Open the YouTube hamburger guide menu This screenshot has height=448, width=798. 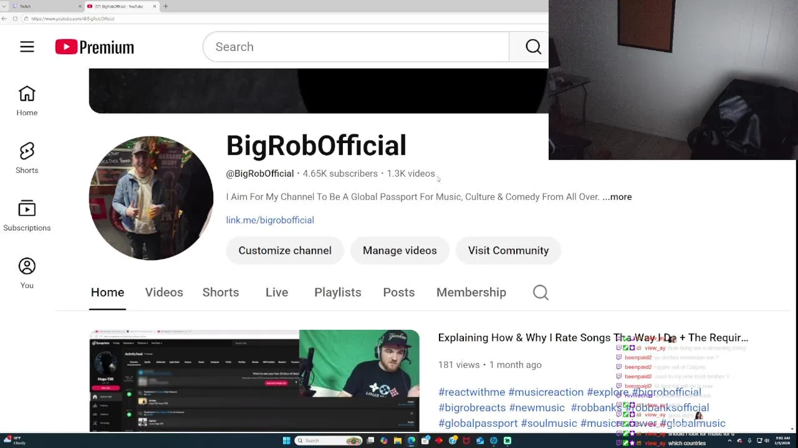27,47
